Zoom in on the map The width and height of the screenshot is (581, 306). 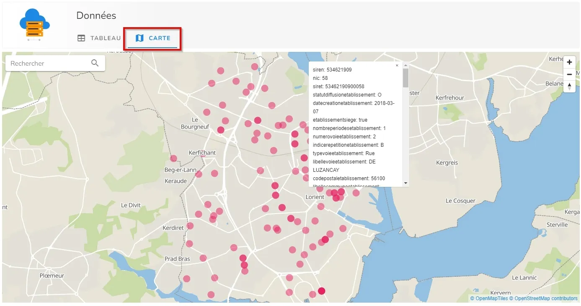point(569,62)
